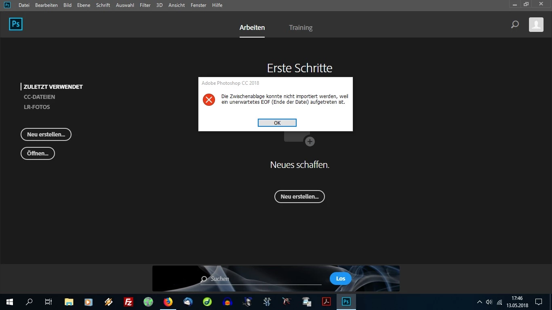
Task: Open Dreamweaver from the taskbar
Action: [207, 302]
